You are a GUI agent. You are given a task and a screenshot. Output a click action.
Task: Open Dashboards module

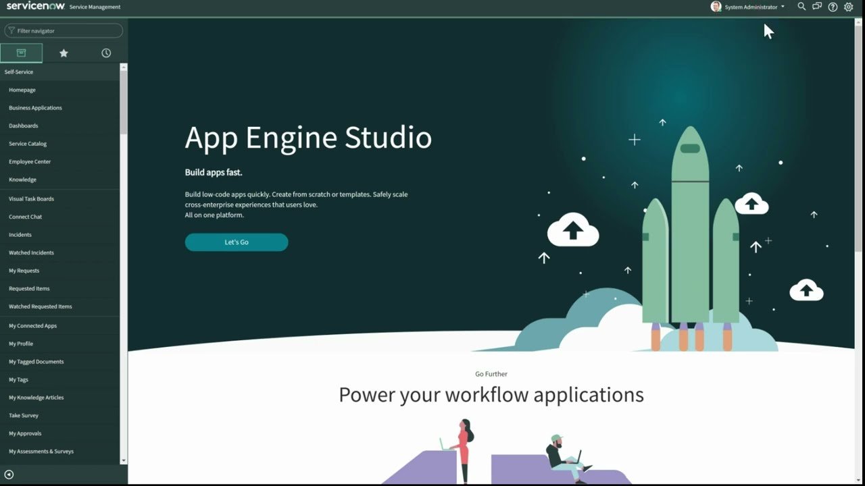(x=24, y=126)
